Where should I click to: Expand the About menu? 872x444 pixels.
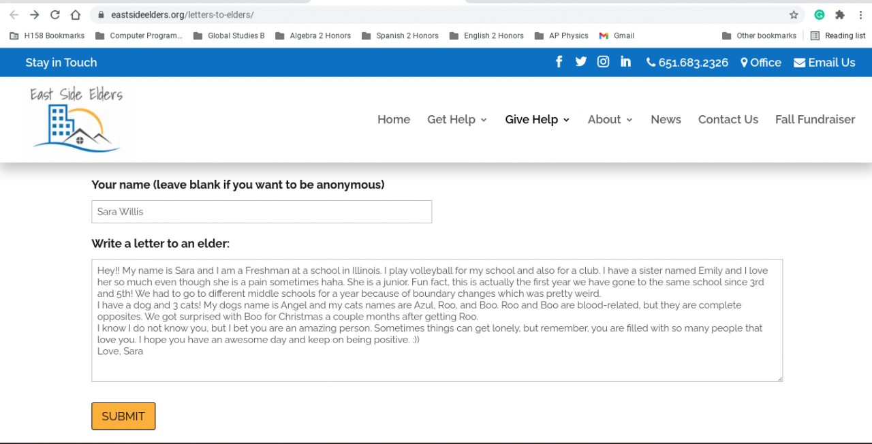point(610,119)
